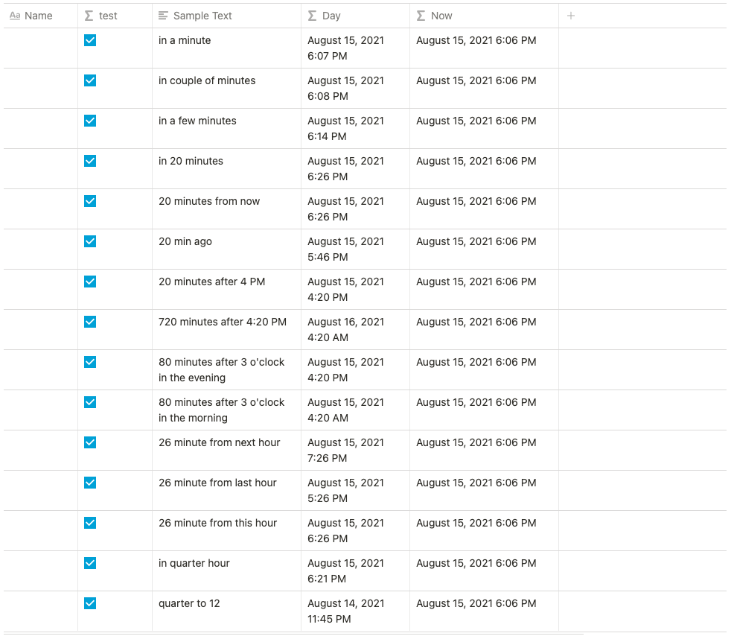Open the Now column header menu
The height and width of the screenshot is (639, 734).
[441, 16]
